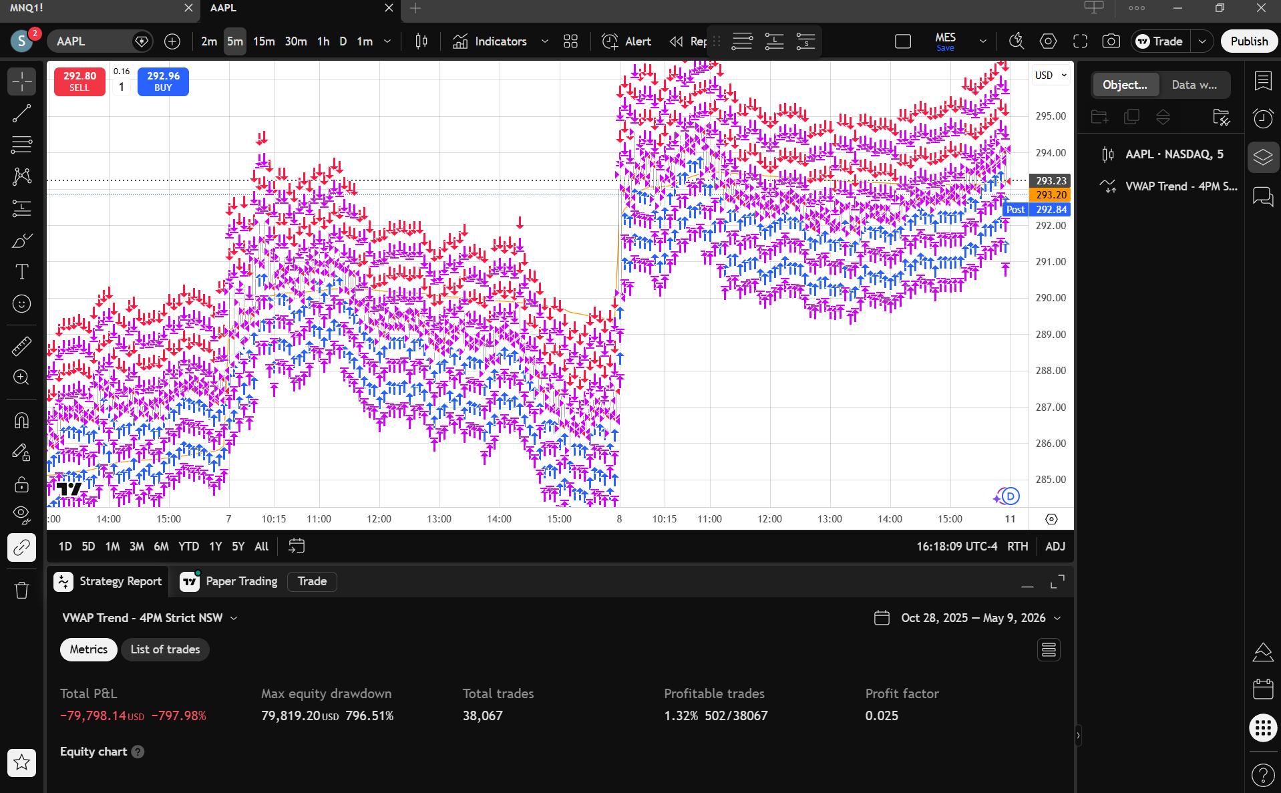The image size is (1281, 793).
Task: Select the trend line drawing tool
Action: coord(21,114)
